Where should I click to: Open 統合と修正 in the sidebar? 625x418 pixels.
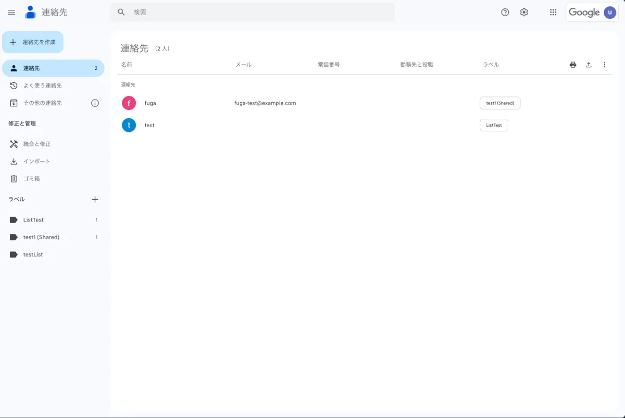point(36,144)
